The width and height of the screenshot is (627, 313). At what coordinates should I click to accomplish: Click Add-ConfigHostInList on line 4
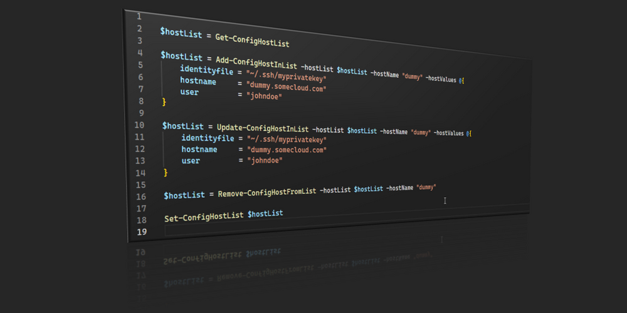click(256, 63)
